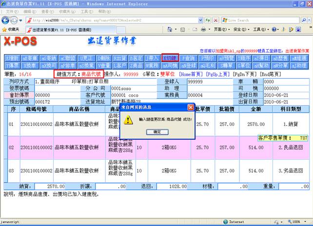313x226 pixels.
Task: Click the refresh icon beside the address bar
Action: pos(208,21)
